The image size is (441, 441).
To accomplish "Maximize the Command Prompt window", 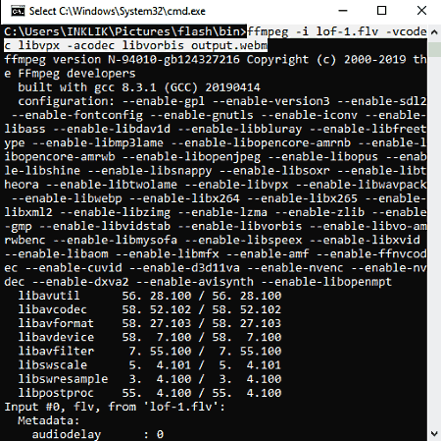I will tap(381, 11).
